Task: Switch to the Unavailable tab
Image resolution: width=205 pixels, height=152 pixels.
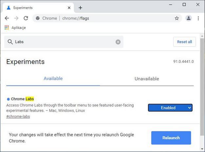Action: [x=147, y=79]
